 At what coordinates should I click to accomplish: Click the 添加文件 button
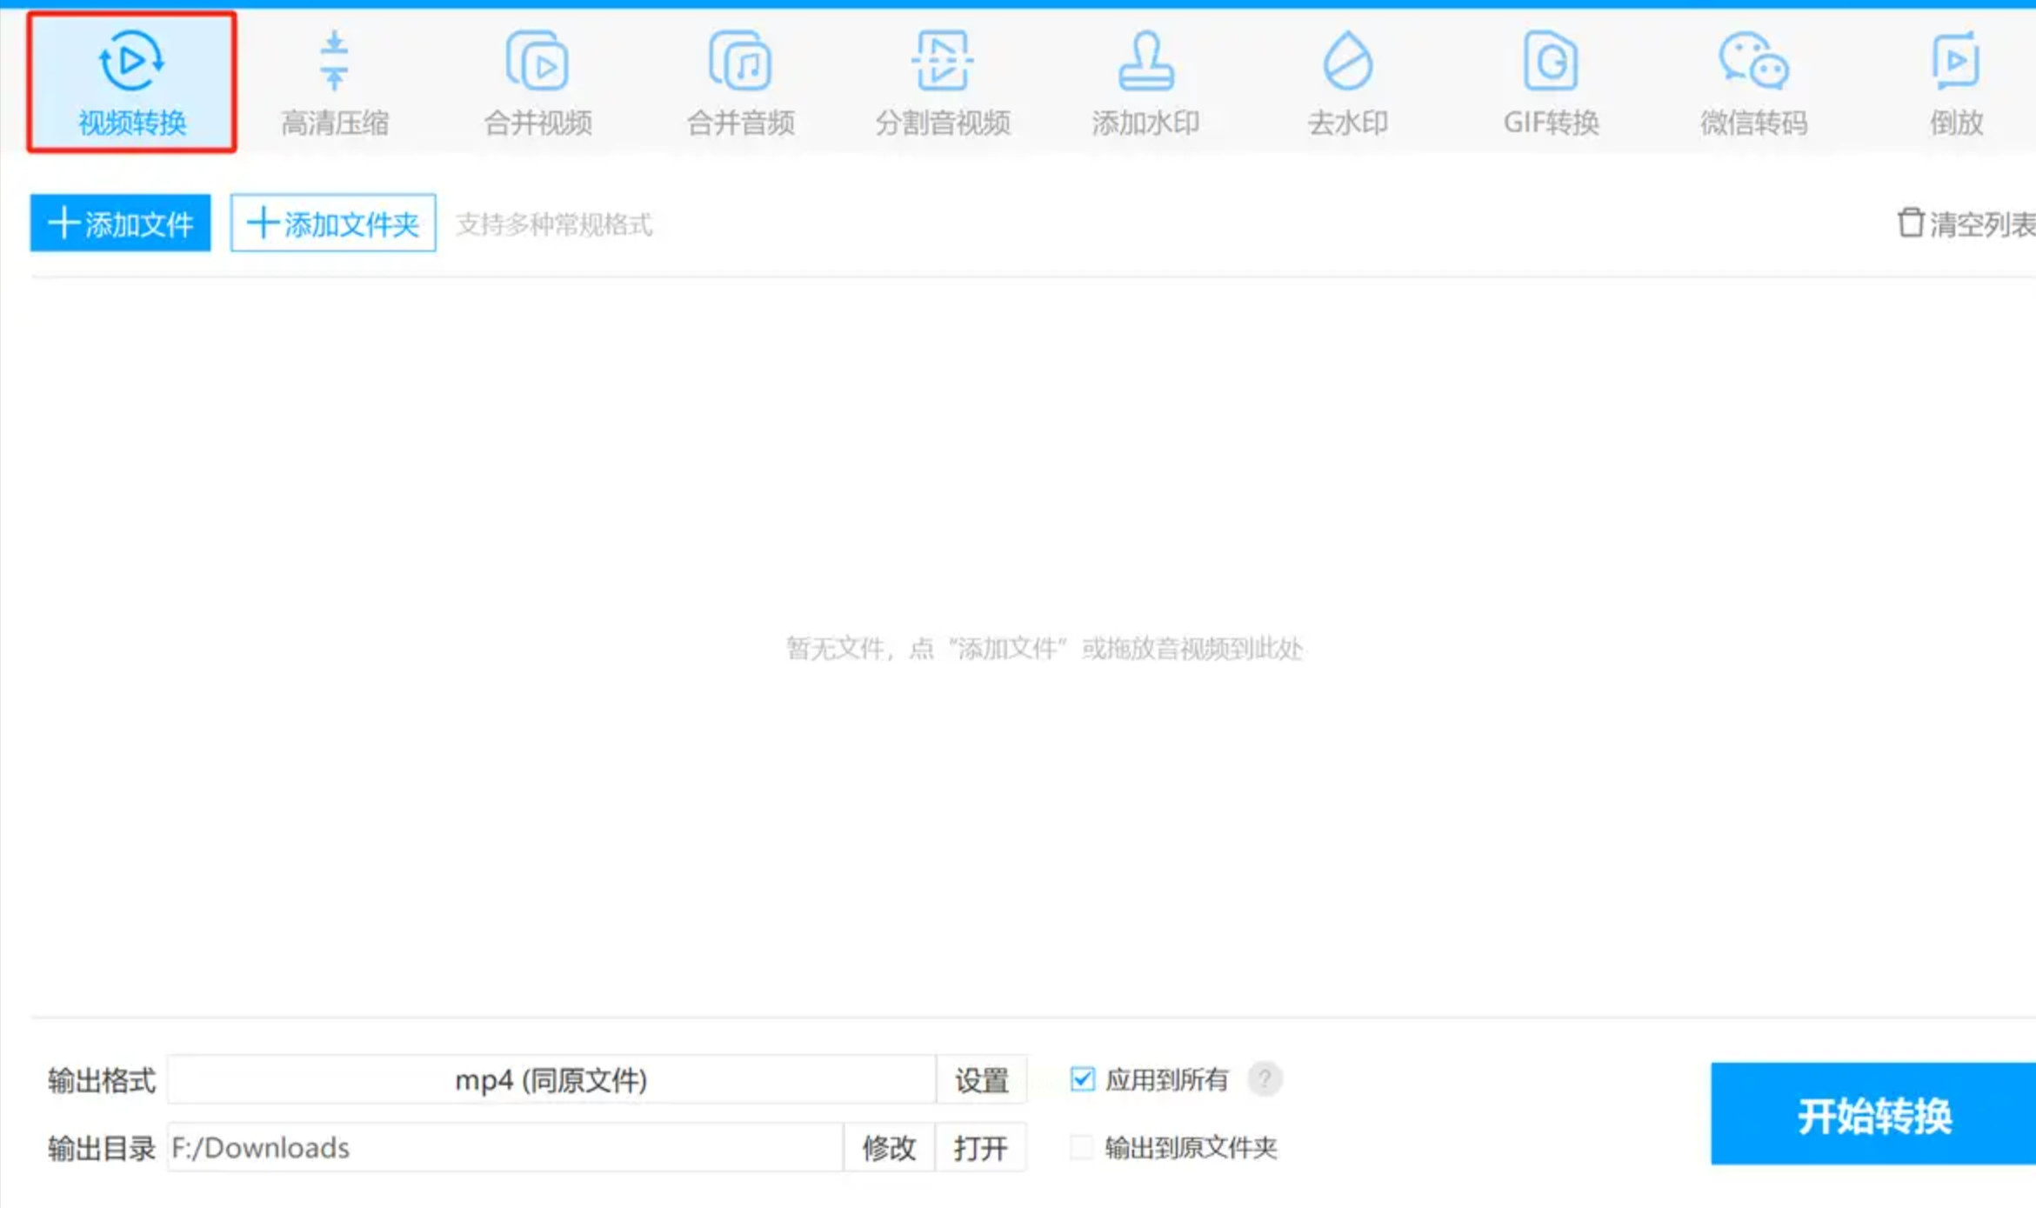click(x=120, y=224)
